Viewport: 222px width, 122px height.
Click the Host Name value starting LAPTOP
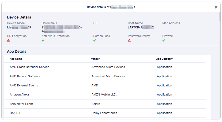coord(141,28)
